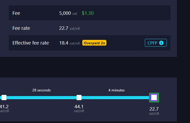This screenshot has height=123, width=190.
Task: Click the 41.2 sat/vB label below timeline
Action: (4, 108)
